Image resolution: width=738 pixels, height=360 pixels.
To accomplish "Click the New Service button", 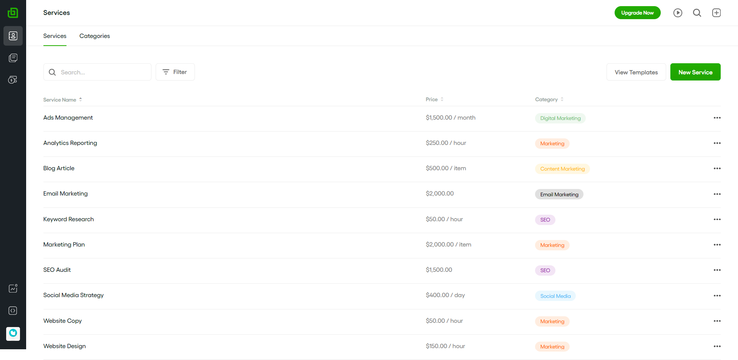I will click(x=695, y=72).
